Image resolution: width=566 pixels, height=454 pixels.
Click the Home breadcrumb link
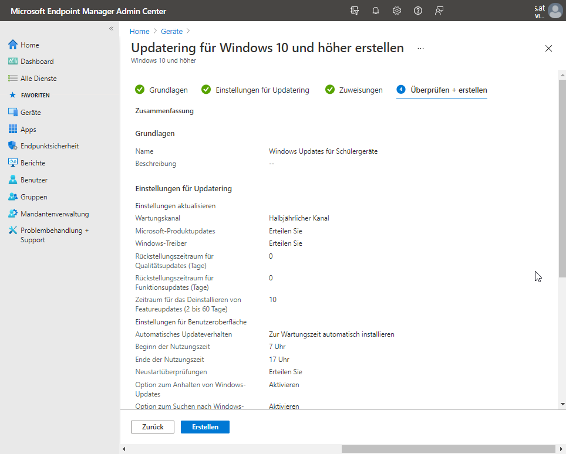[x=139, y=32]
